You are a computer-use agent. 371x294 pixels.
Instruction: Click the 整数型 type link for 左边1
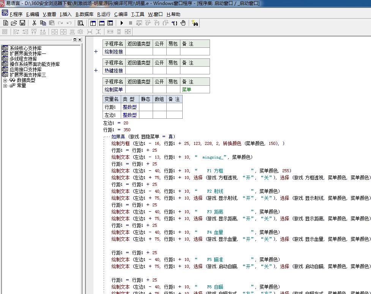129,115
